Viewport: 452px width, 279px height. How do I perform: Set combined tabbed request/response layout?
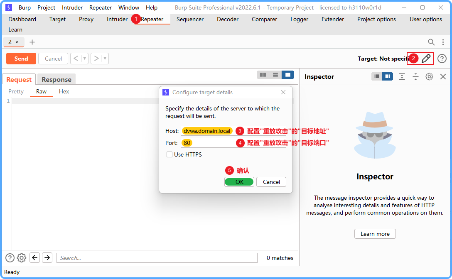pyautogui.click(x=287, y=75)
